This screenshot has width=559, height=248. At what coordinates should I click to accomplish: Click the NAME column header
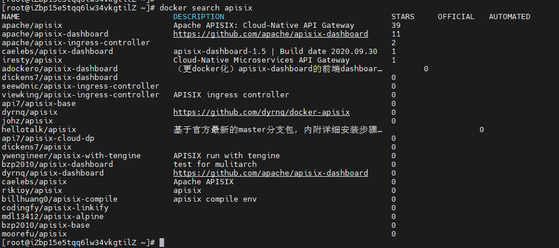click(11, 17)
